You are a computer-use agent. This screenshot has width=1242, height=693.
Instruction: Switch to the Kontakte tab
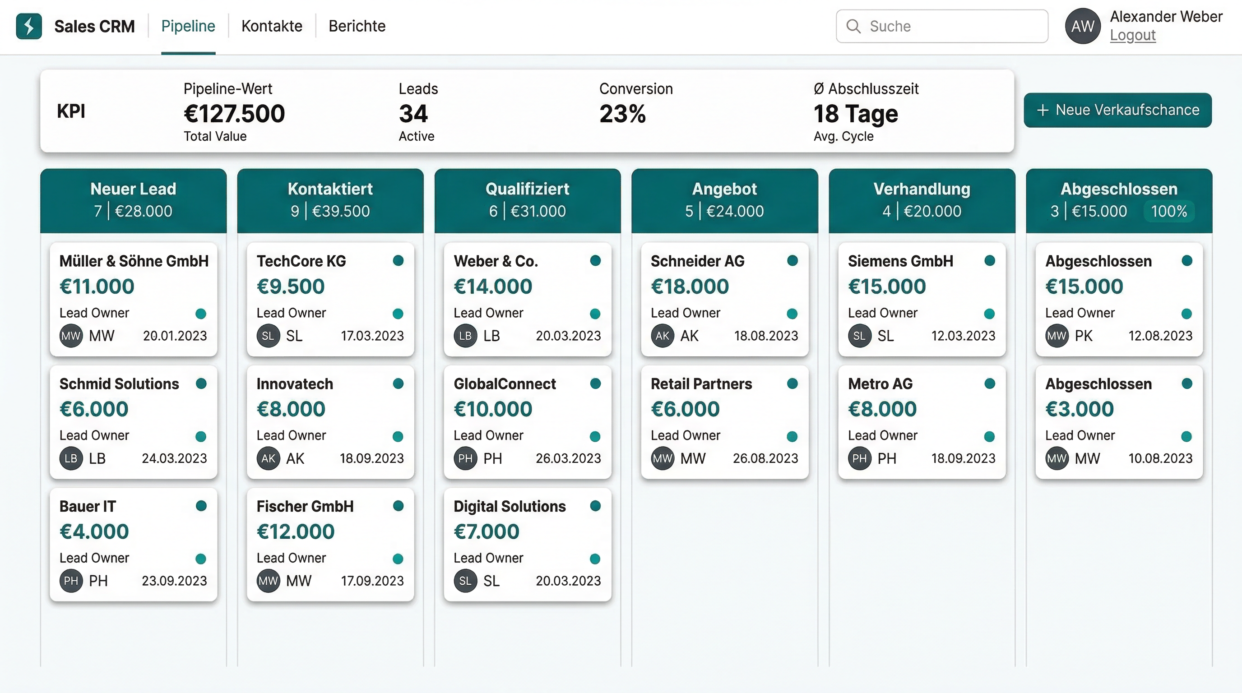271,26
